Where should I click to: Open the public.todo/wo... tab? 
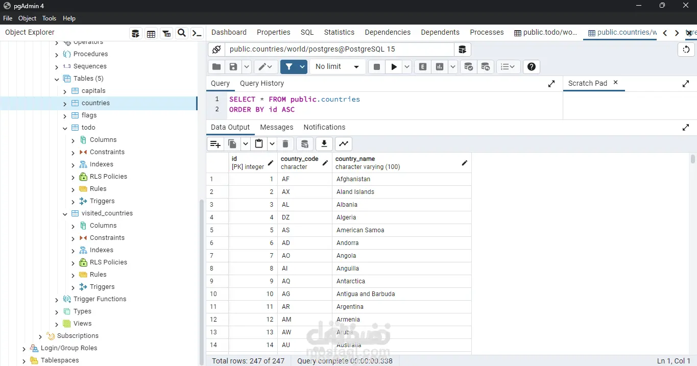point(545,32)
